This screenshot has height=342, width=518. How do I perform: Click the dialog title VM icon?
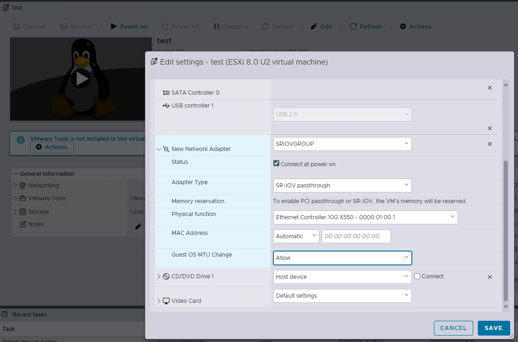[x=154, y=62]
